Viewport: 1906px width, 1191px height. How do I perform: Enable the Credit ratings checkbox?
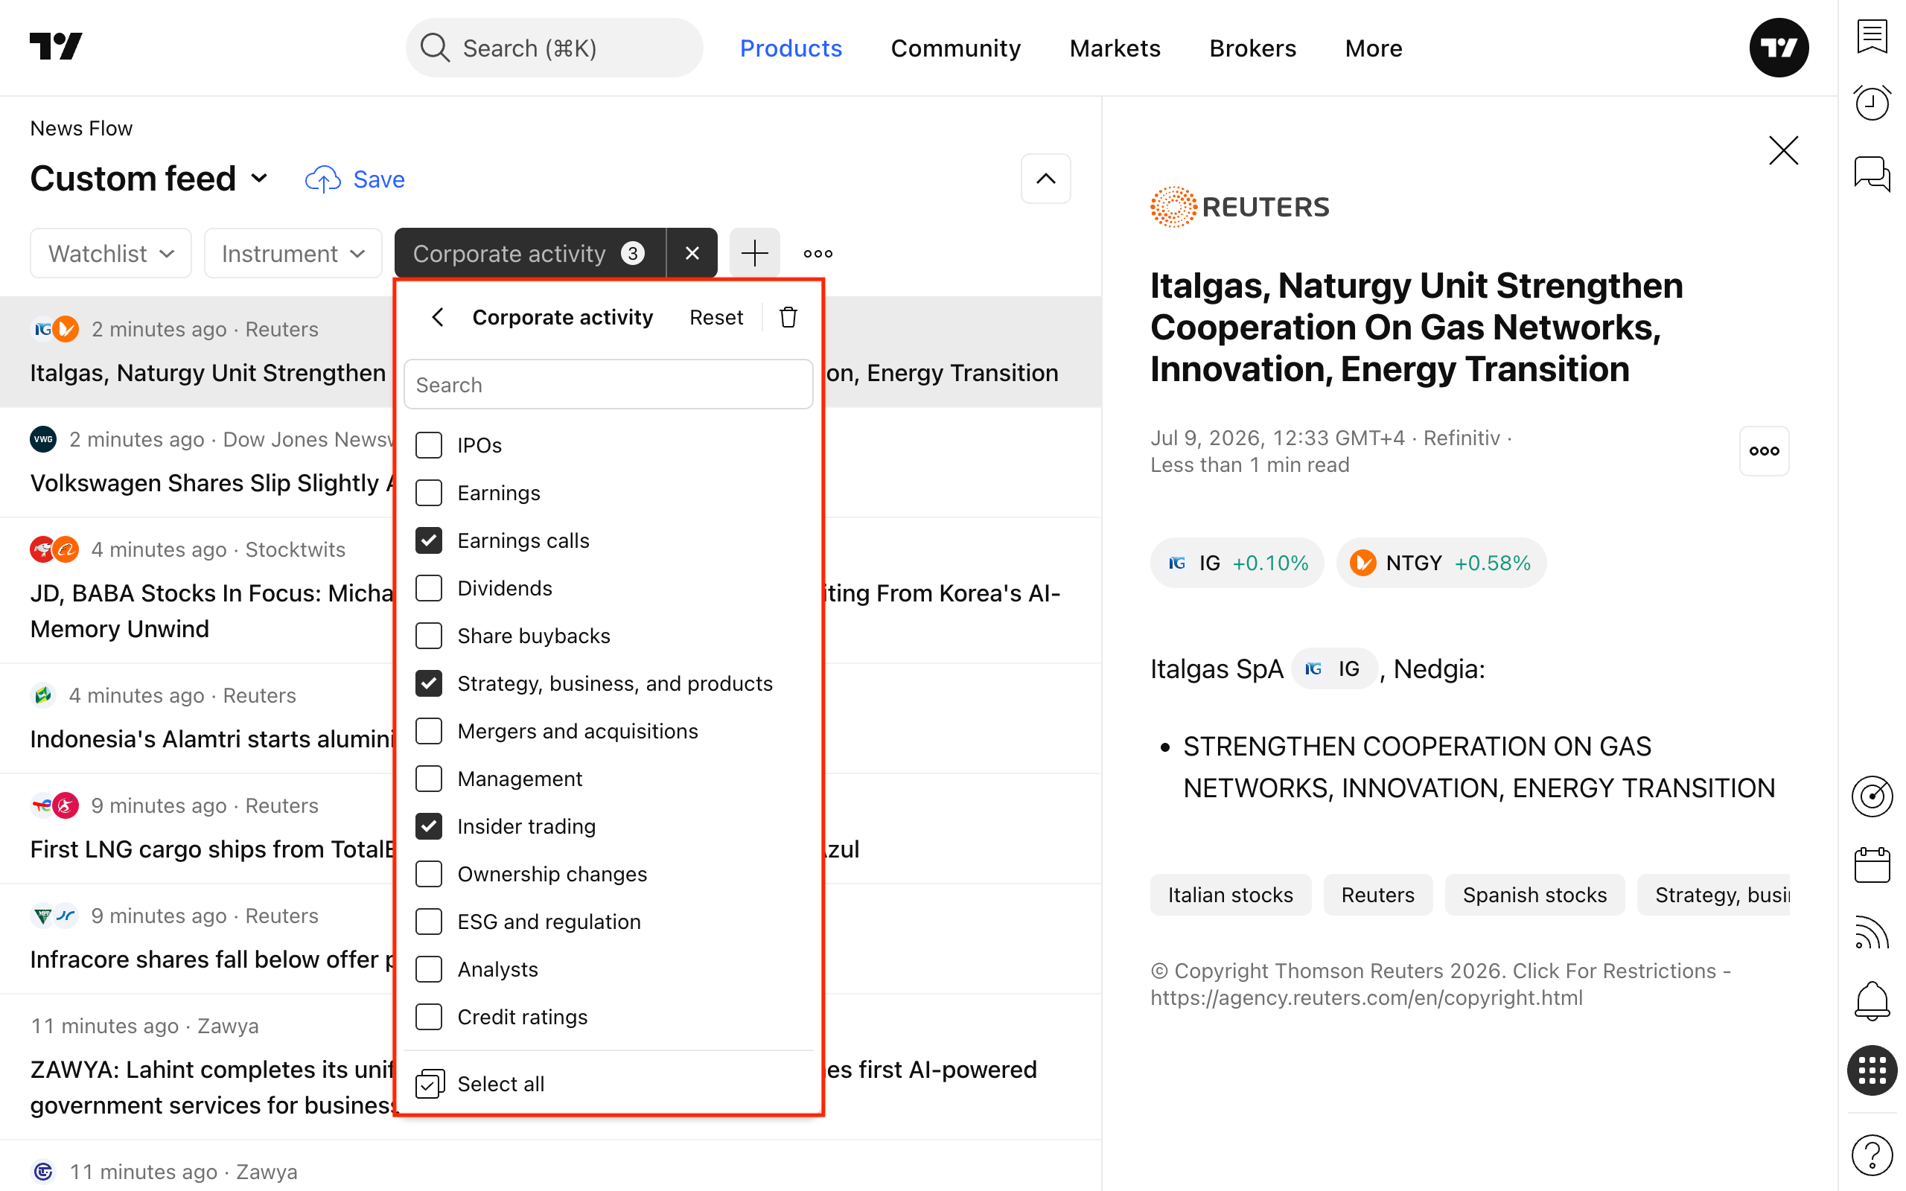(430, 1018)
